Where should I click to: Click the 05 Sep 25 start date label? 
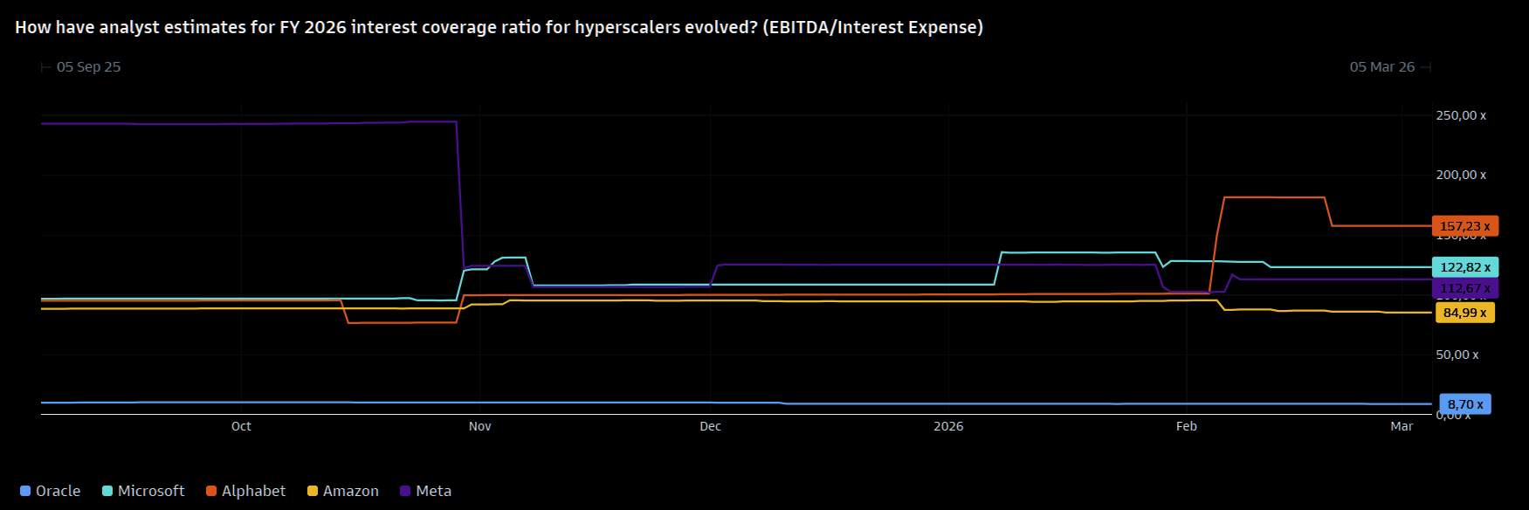88,67
